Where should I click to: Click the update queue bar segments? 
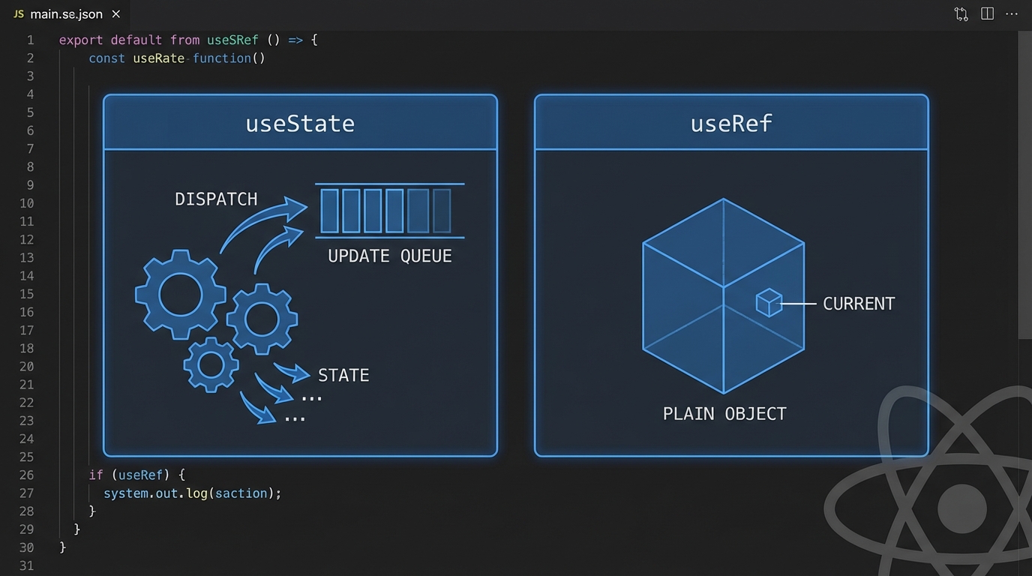pos(385,211)
